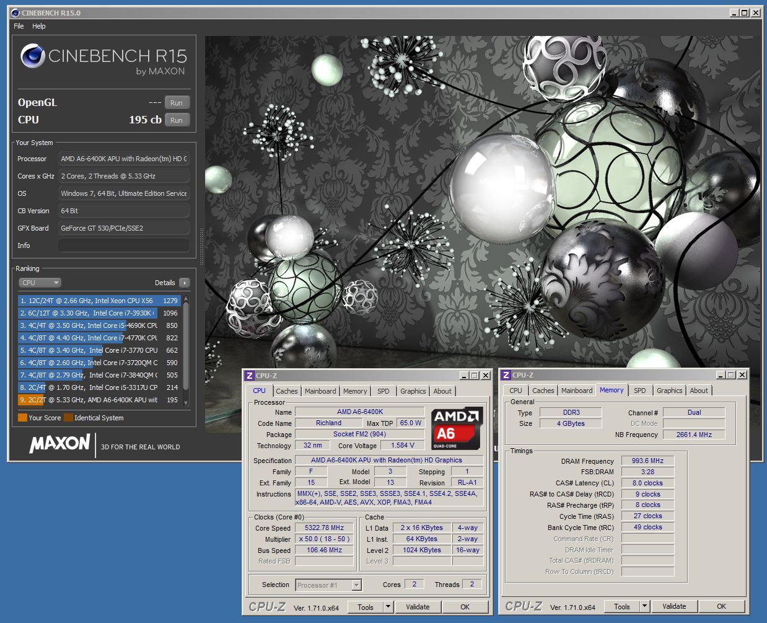Expand Tools dropdown arrow in right CPU-Z
Viewport: 767px width, 623px height.
click(645, 606)
